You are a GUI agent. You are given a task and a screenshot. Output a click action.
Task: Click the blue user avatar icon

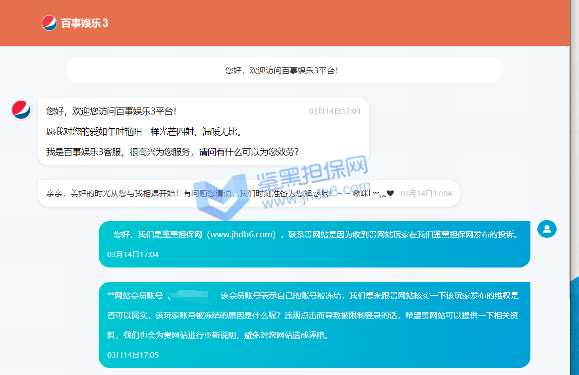tap(547, 229)
